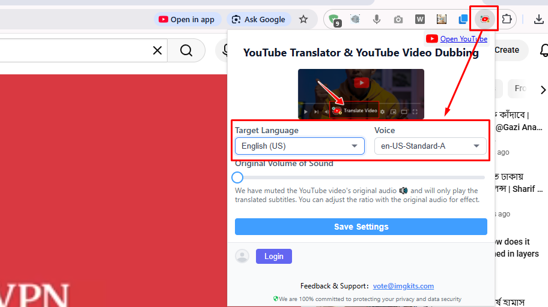The image size is (548, 307).
Task: Click the Save Settings button
Action: (361, 227)
